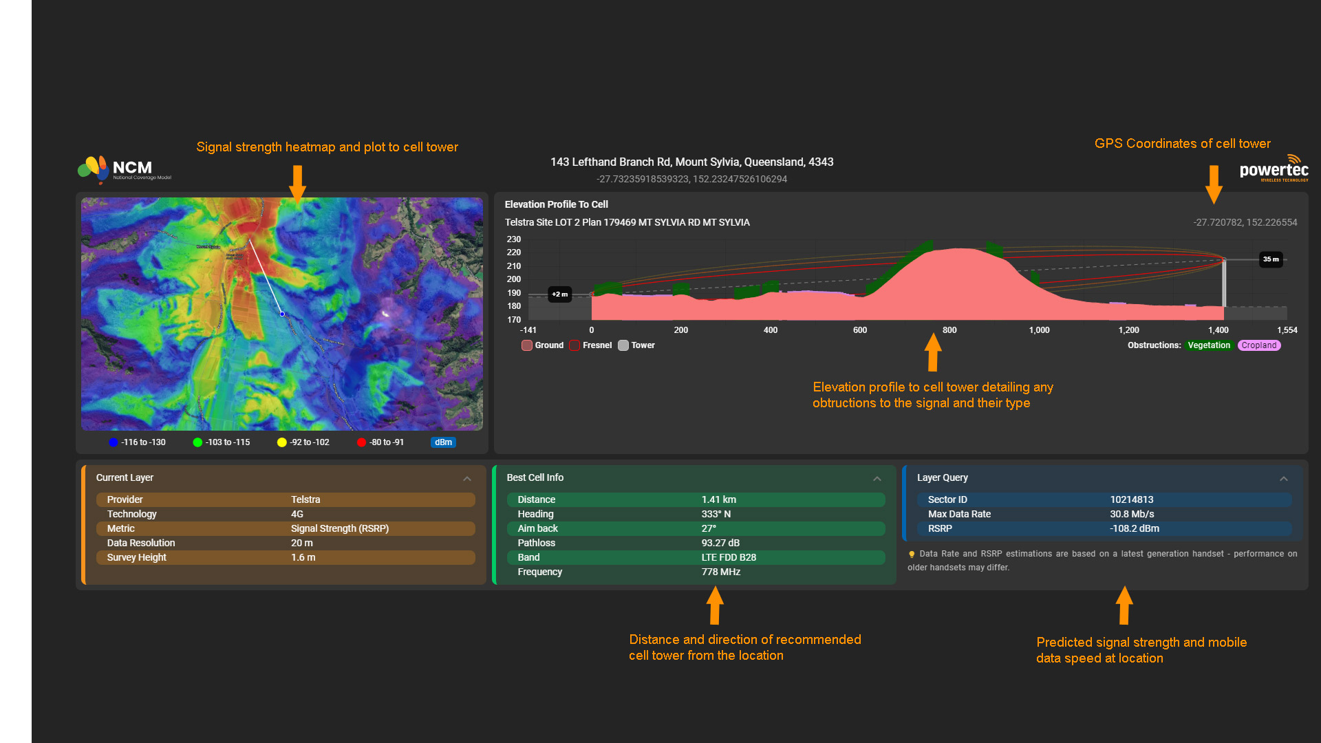Toggle the Ground series in chart legend
Viewport: 1321px width, 743px height.
[x=542, y=345]
